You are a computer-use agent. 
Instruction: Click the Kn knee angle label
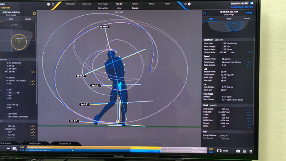[x=84, y=105]
